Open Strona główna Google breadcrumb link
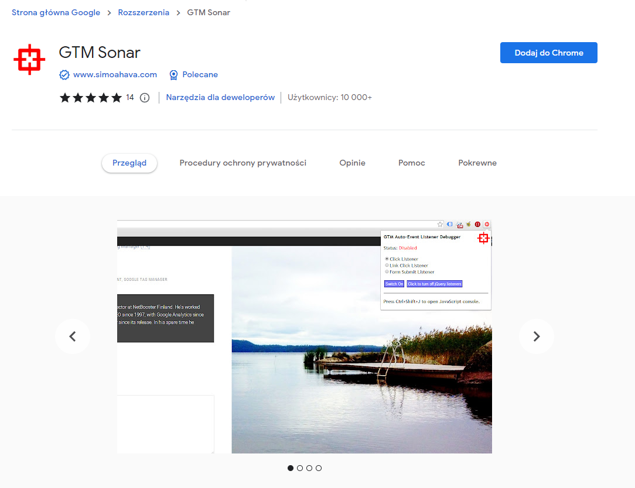 [x=56, y=12]
